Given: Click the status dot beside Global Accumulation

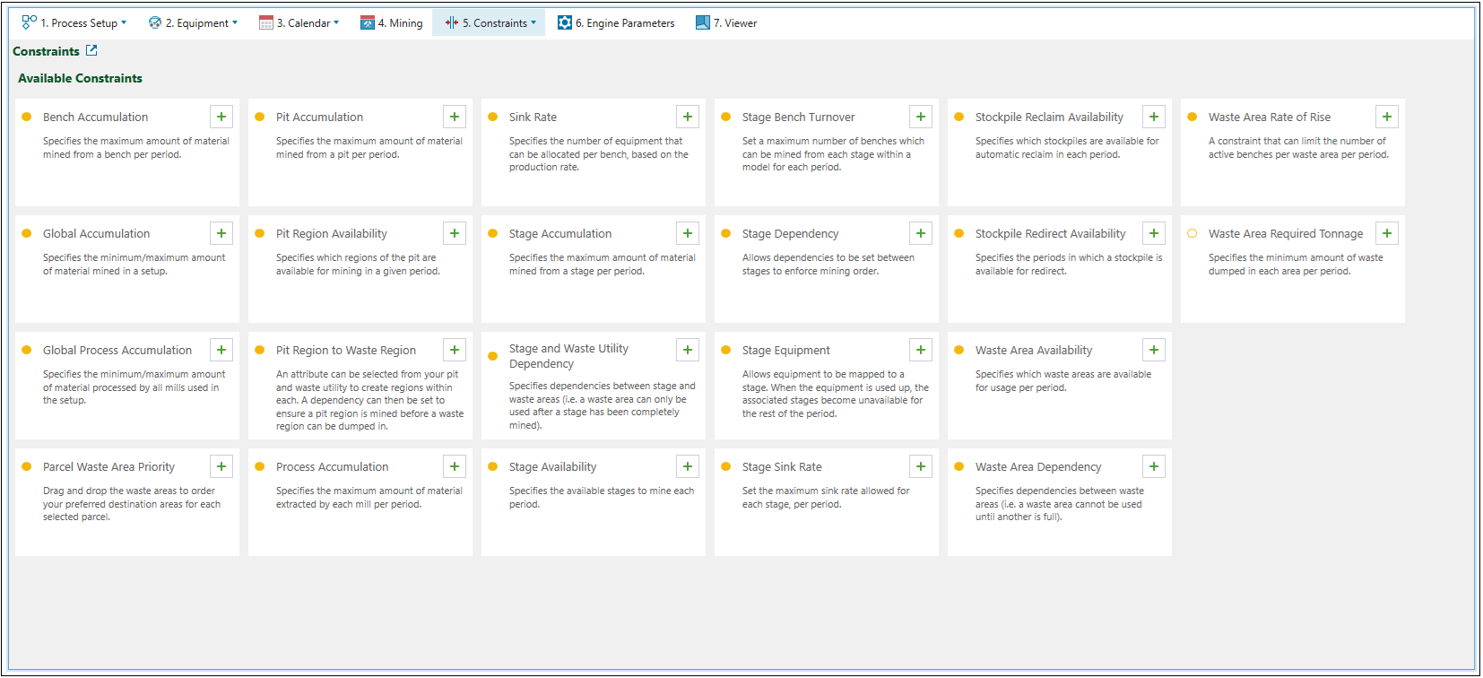Looking at the screenshot, I should [x=27, y=233].
